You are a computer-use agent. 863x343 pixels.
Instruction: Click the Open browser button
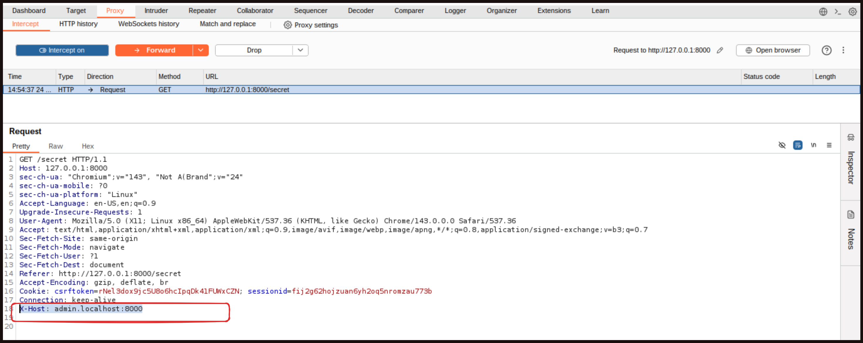pos(773,50)
